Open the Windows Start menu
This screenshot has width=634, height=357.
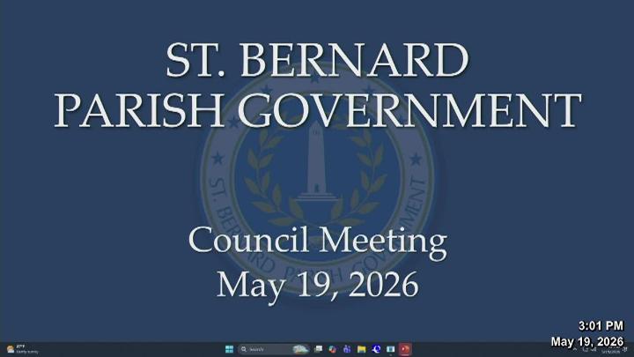(229, 349)
